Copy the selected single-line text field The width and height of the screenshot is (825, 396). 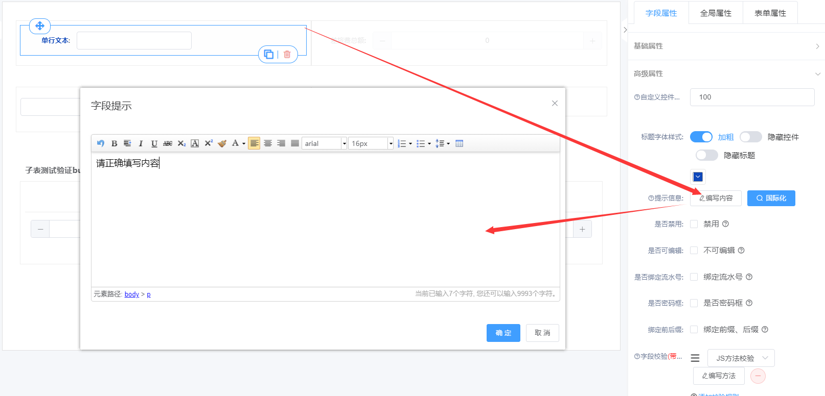(x=269, y=54)
